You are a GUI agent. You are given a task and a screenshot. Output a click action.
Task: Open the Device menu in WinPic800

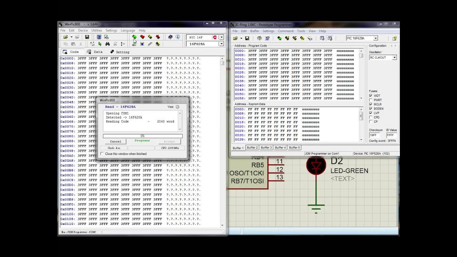(83, 31)
